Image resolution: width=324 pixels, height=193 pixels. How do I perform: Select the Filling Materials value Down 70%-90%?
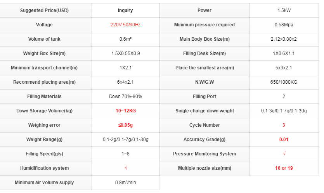[125, 96]
